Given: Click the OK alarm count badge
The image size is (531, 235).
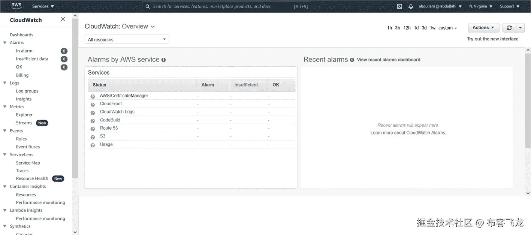Looking at the screenshot, I should [64, 67].
